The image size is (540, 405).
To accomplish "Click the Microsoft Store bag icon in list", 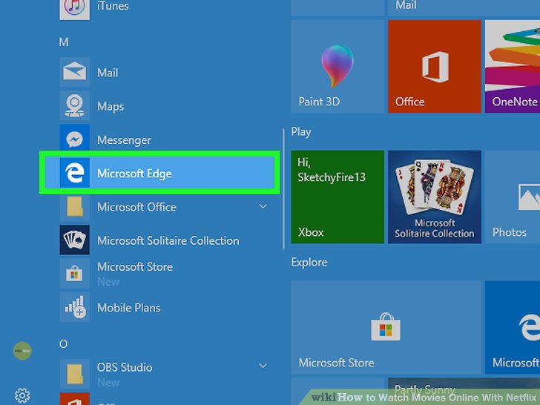I will click(x=74, y=274).
